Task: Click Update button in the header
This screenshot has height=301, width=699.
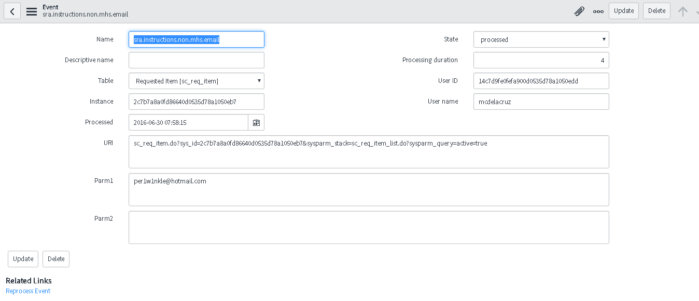Action: pos(624,11)
